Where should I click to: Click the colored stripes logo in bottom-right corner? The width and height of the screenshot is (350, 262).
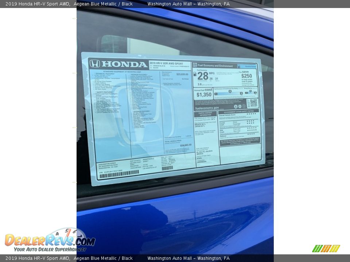coord(326,249)
